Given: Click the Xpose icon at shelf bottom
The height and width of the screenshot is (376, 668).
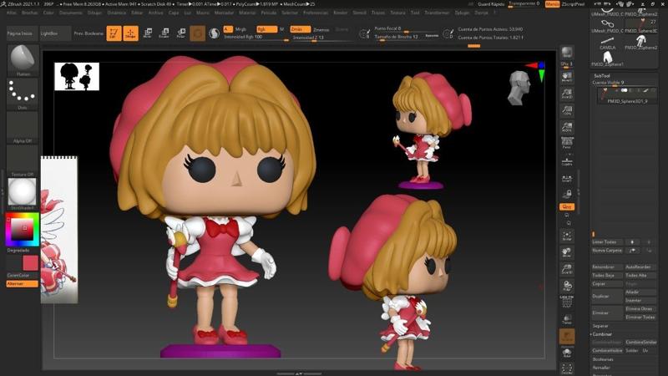Looking at the screenshot, I should coord(567,368).
